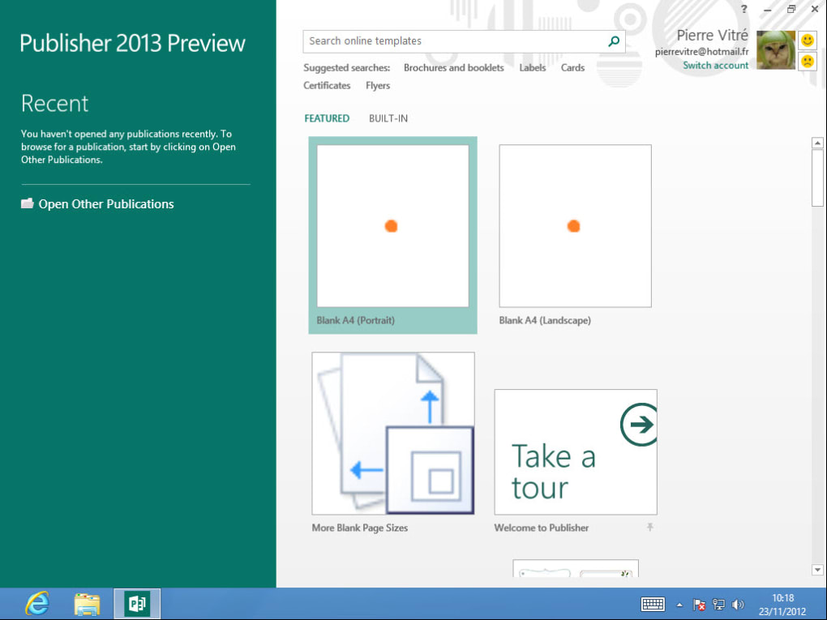
Task: Select the FEATURED tab
Action: pyautogui.click(x=327, y=118)
